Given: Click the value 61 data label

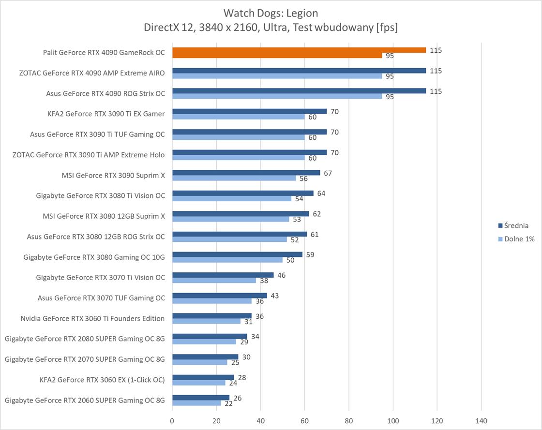Looking at the screenshot, I should 315,235.
